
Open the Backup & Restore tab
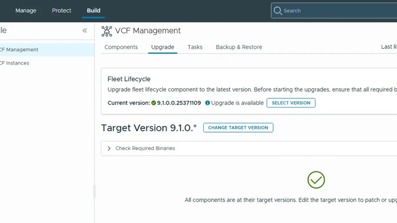239,47
